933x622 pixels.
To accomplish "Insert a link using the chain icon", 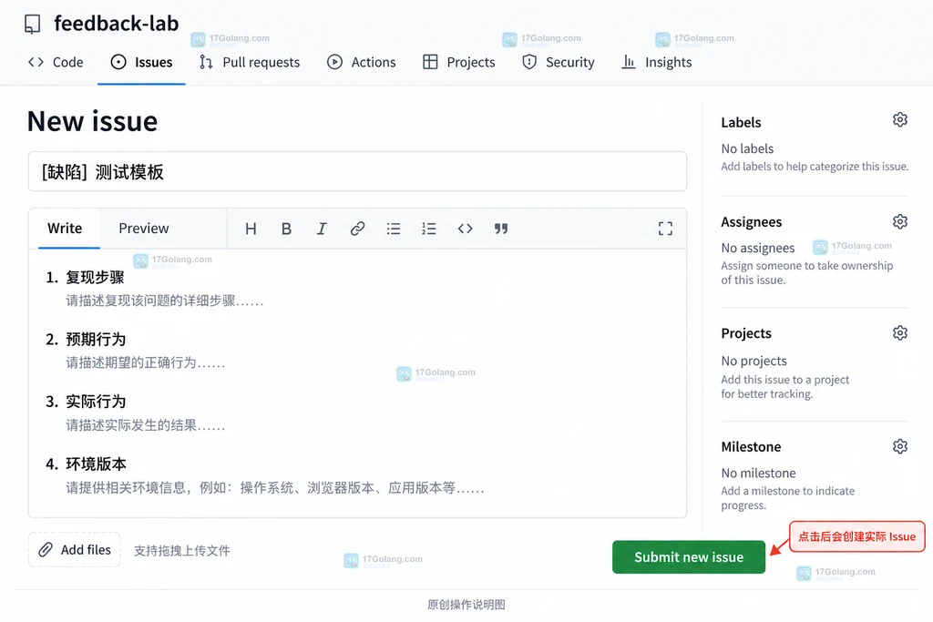I will pos(357,229).
